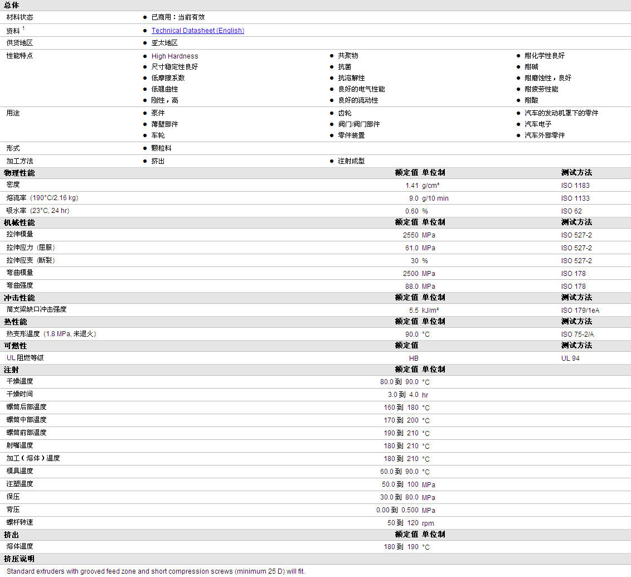The width and height of the screenshot is (631, 577).
Task: Click the '颗粒料' form entry
Action: point(161,148)
